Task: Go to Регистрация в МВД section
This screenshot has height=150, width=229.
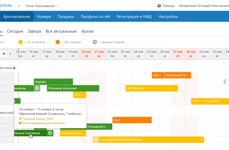Action: (x=134, y=17)
